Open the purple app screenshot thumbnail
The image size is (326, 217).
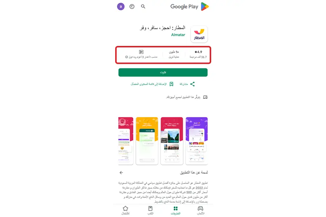196,141
